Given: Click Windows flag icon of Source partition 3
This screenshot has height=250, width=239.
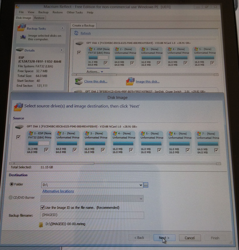Looking at the screenshot, I should pyautogui.click(x=87, y=133).
